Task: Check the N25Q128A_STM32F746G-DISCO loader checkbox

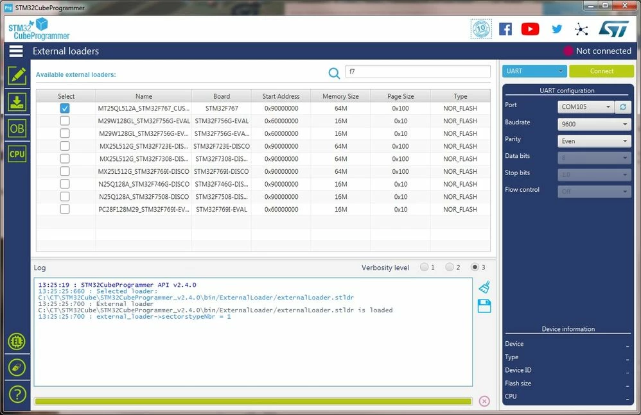Action: pyautogui.click(x=65, y=184)
